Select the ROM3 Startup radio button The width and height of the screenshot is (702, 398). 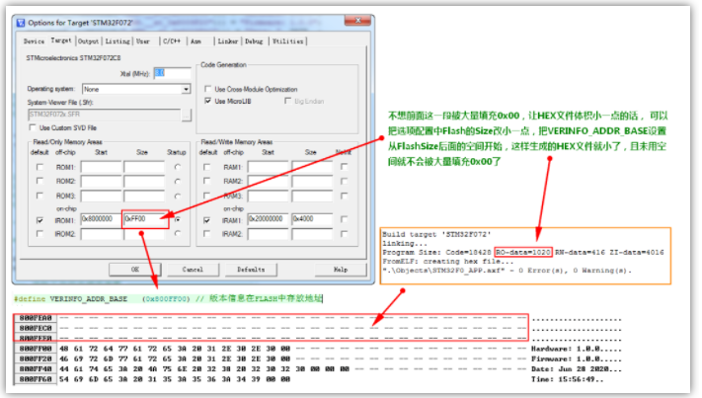(178, 197)
